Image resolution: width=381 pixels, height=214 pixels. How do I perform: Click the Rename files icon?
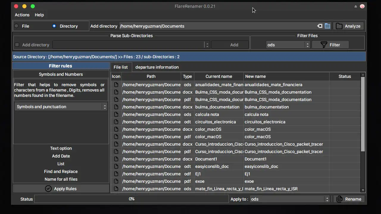339,199
